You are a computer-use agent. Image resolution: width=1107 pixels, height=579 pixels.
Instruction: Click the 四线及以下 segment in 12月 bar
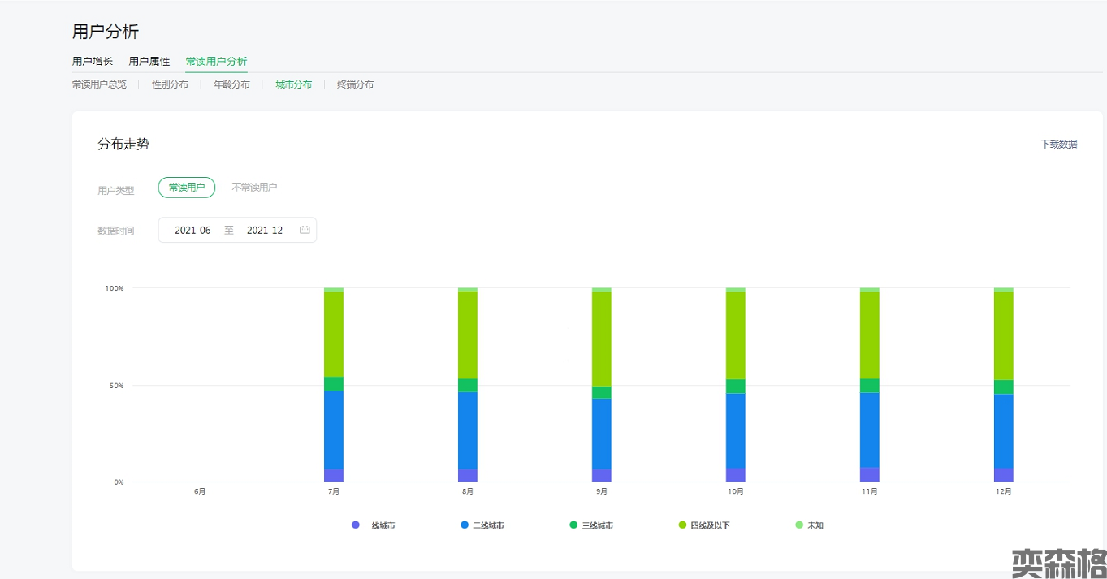[1003, 335]
